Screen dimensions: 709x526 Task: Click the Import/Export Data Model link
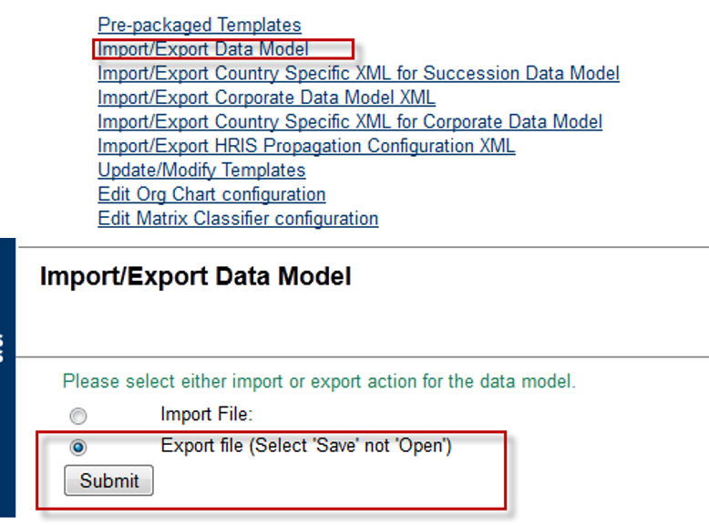[x=203, y=49]
